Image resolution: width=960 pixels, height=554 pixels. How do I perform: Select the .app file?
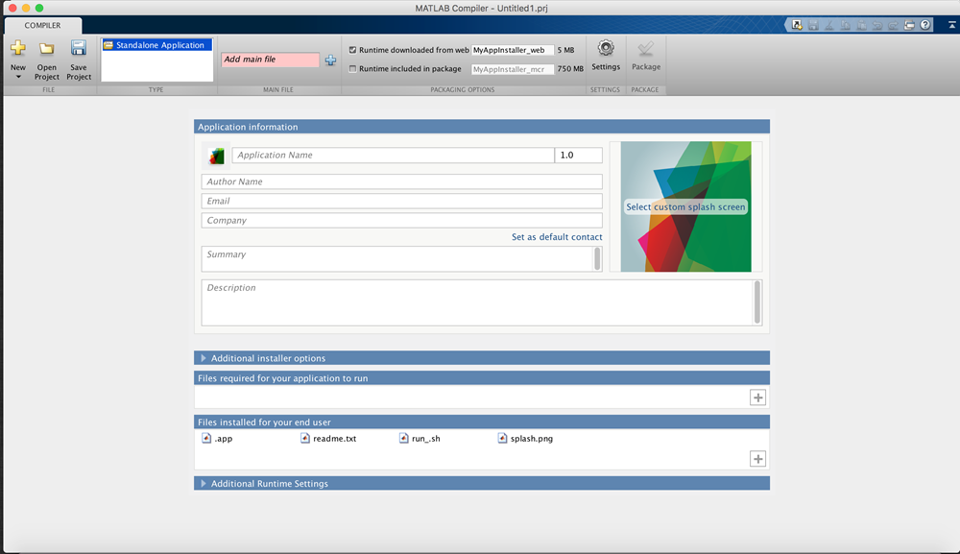(x=217, y=438)
